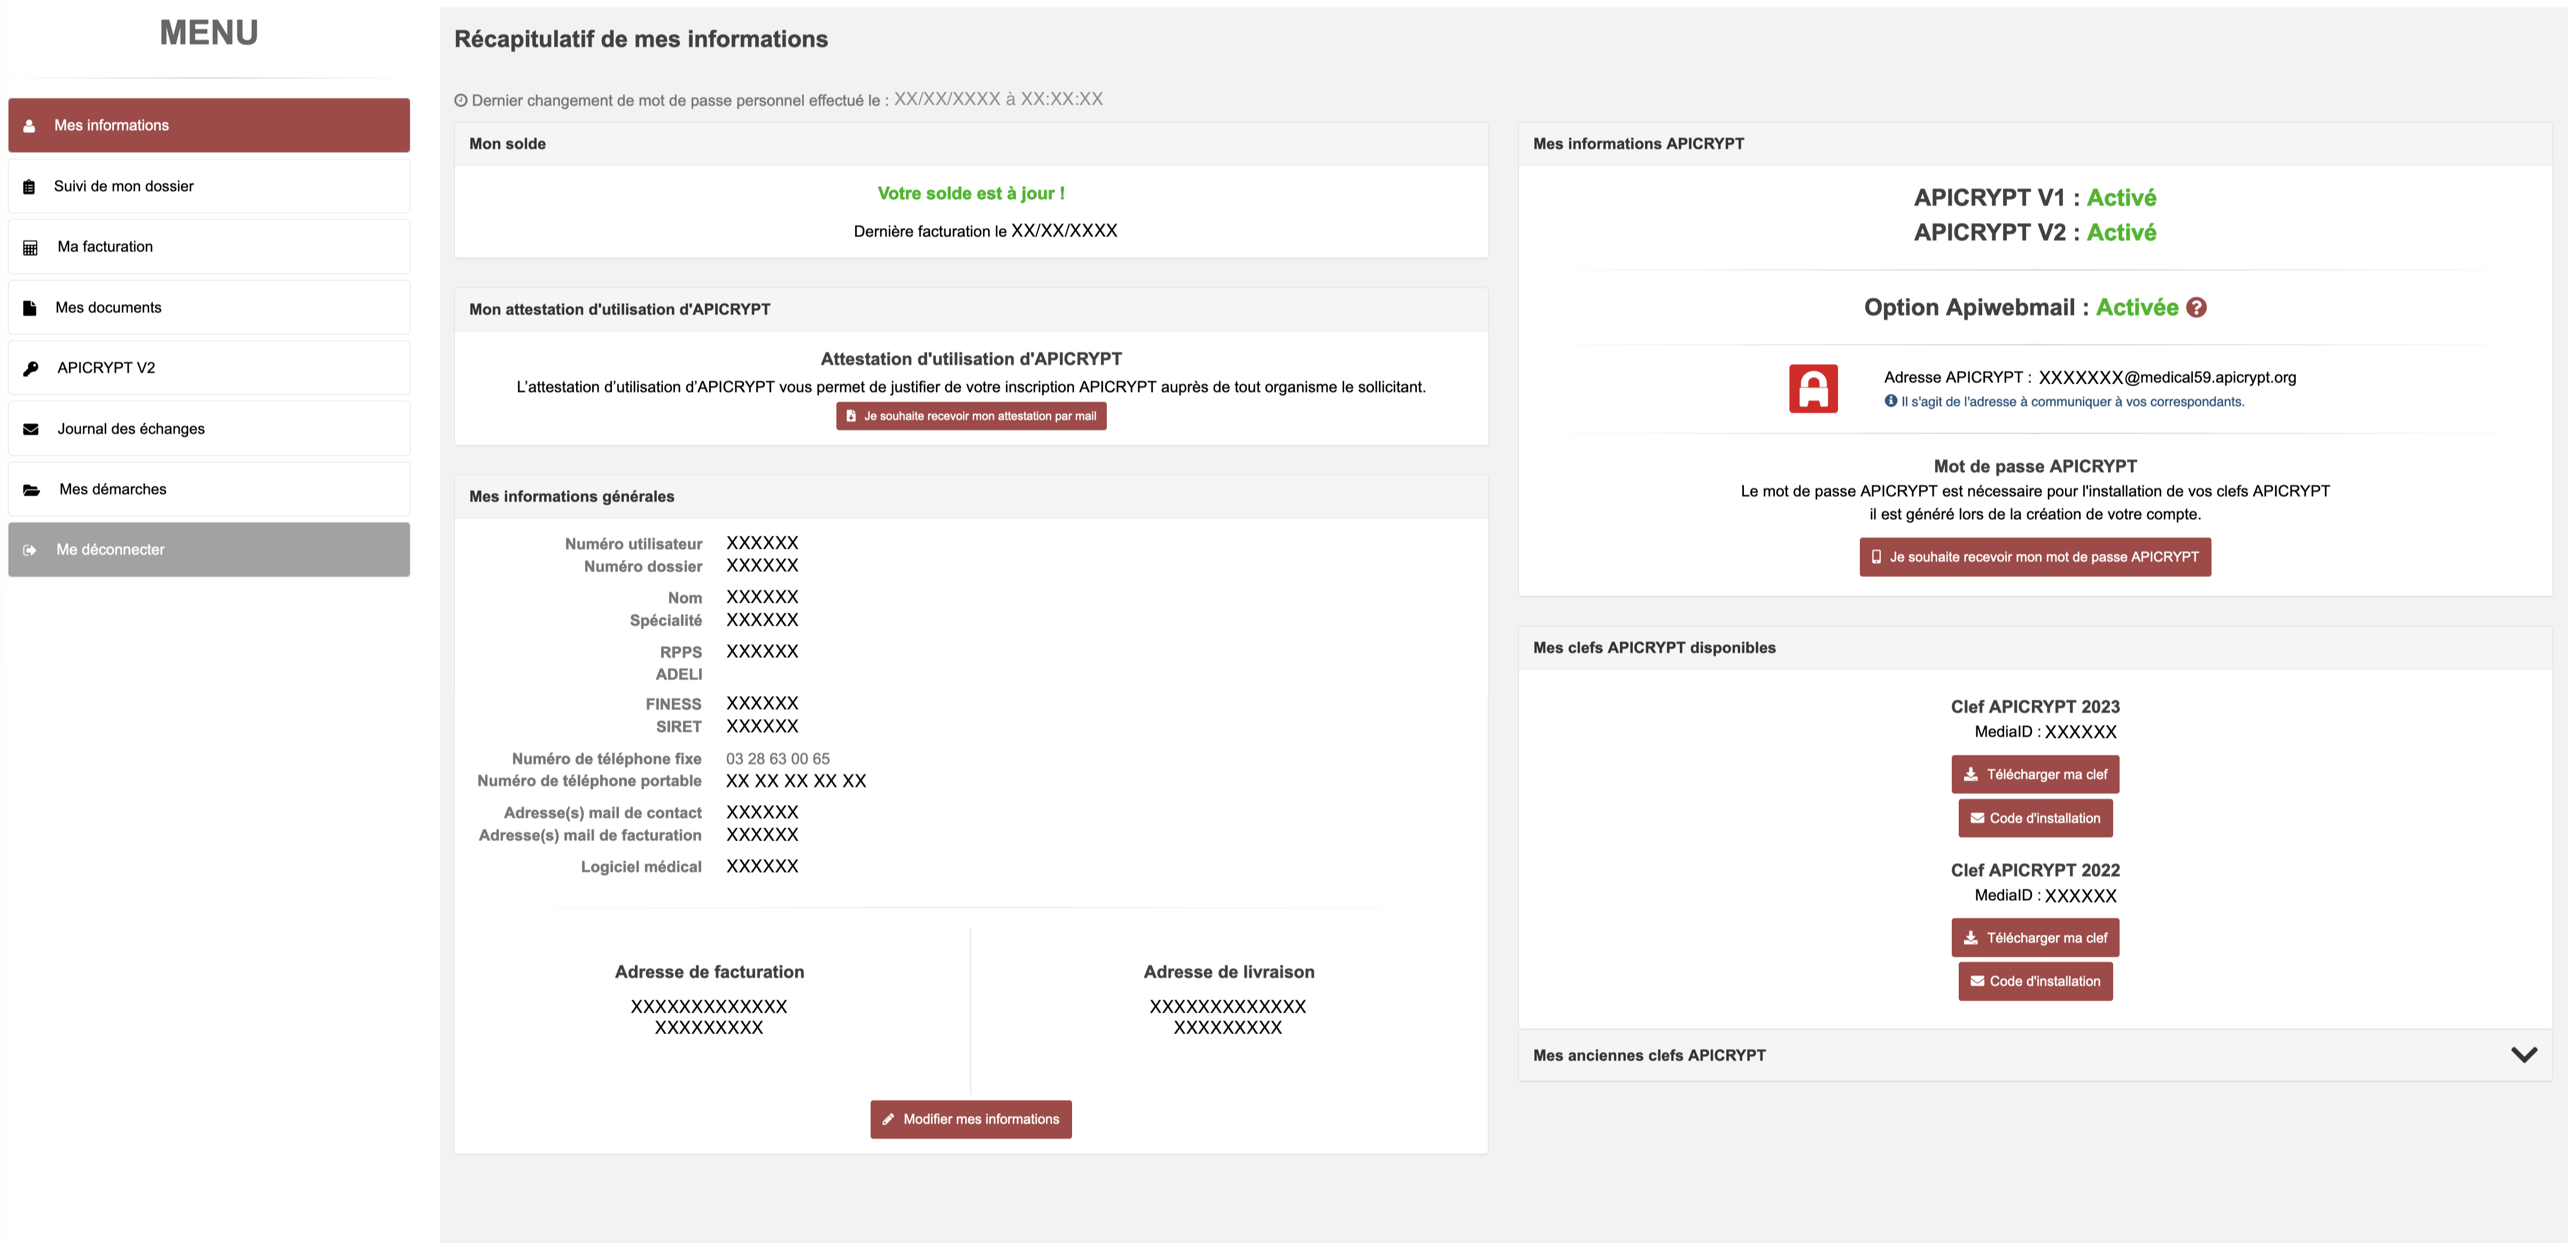Click the APICRYPT V1 : Activé status
The image size is (2576, 1243).
pyautogui.click(x=2035, y=198)
